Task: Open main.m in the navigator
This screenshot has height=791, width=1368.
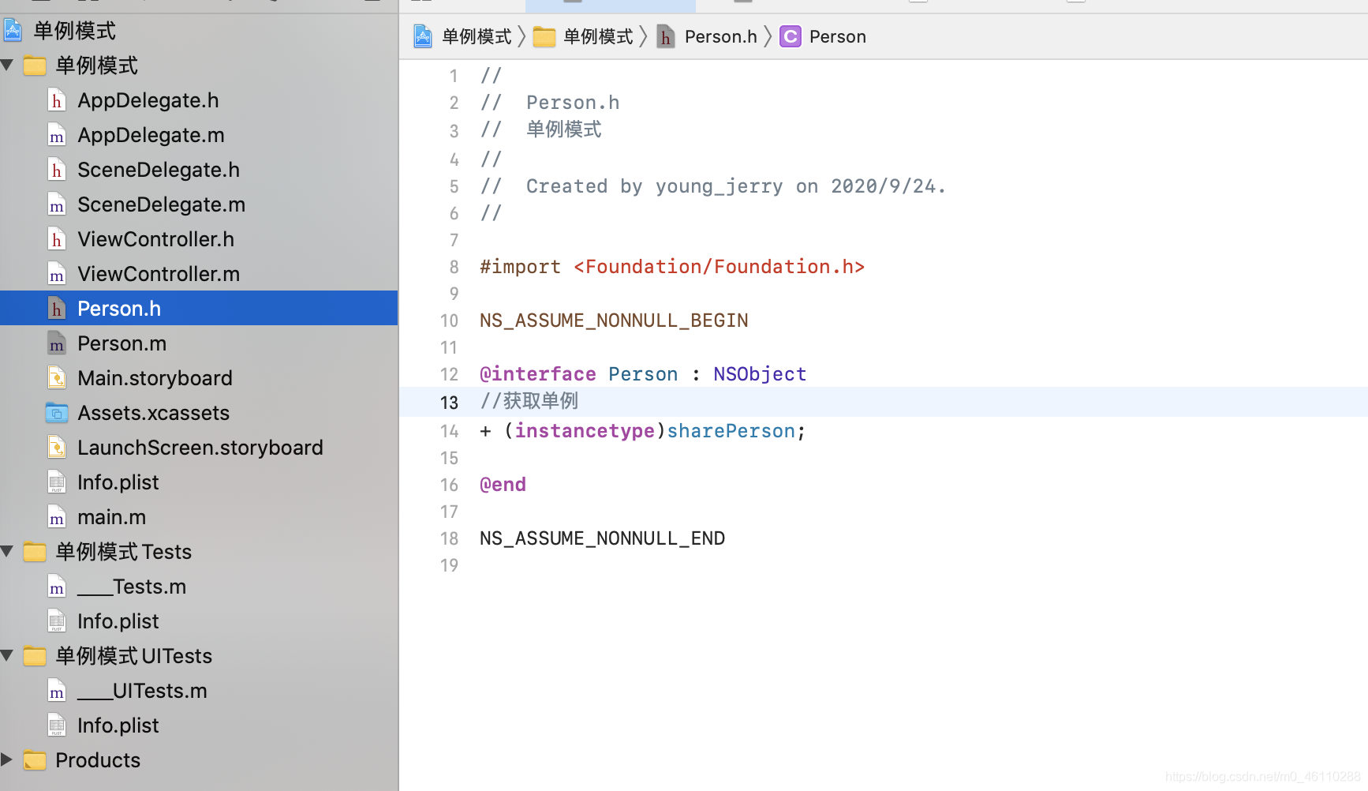Action: [x=199, y=517]
